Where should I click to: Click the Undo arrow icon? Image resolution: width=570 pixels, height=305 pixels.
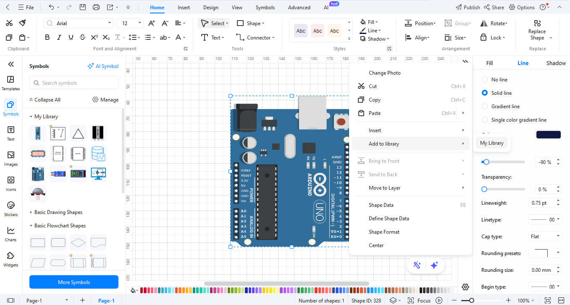(x=51, y=7)
